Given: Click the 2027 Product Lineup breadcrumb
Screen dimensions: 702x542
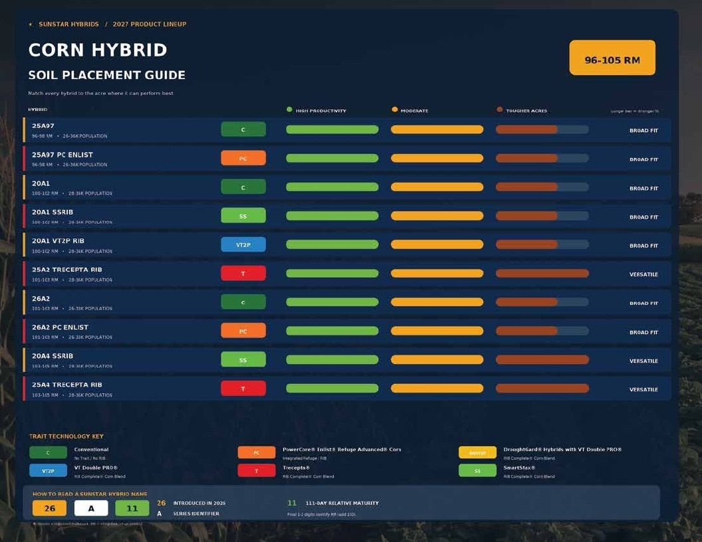Looking at the screenshot, I should 149,24.
